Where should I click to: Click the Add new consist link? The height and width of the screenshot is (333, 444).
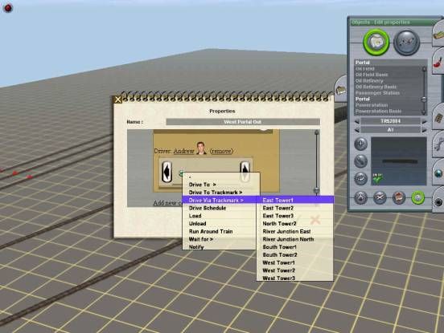coord(167,203)
